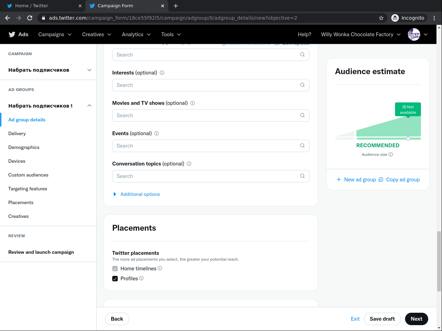Reload the page using the browser refresh icon
This screenshot has height=331, width=442.
tap(30, 18)
